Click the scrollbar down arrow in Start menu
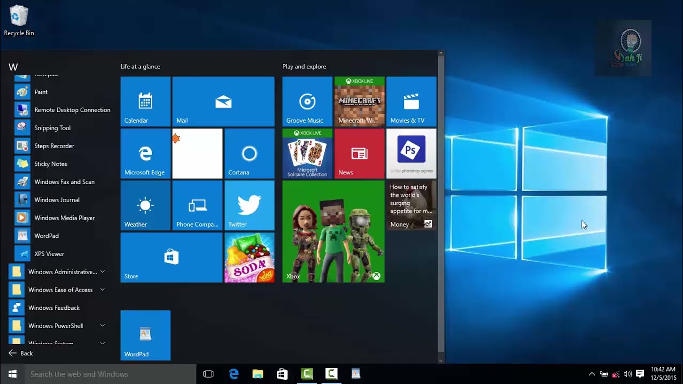The image size is (683, 384). [x=441, y=361]
